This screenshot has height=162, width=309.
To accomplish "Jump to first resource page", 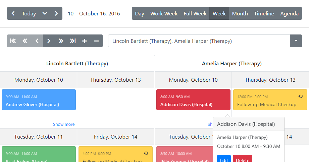I will [13, 41].
